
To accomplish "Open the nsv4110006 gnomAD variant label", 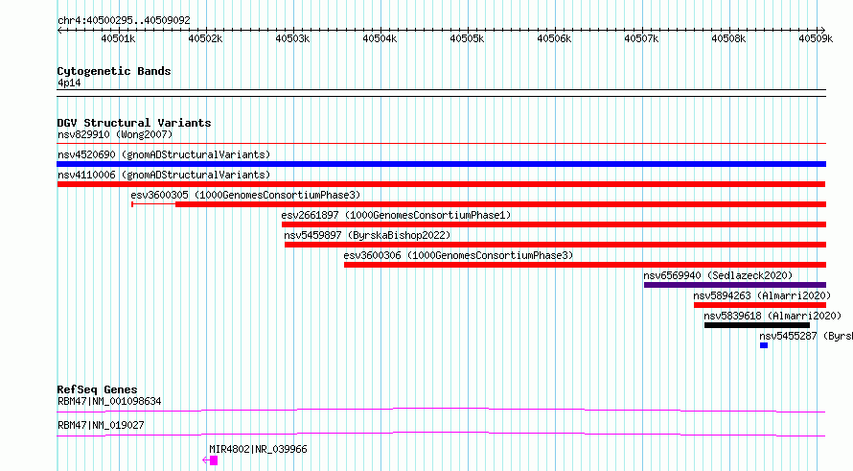I will (x=164, y=175).
